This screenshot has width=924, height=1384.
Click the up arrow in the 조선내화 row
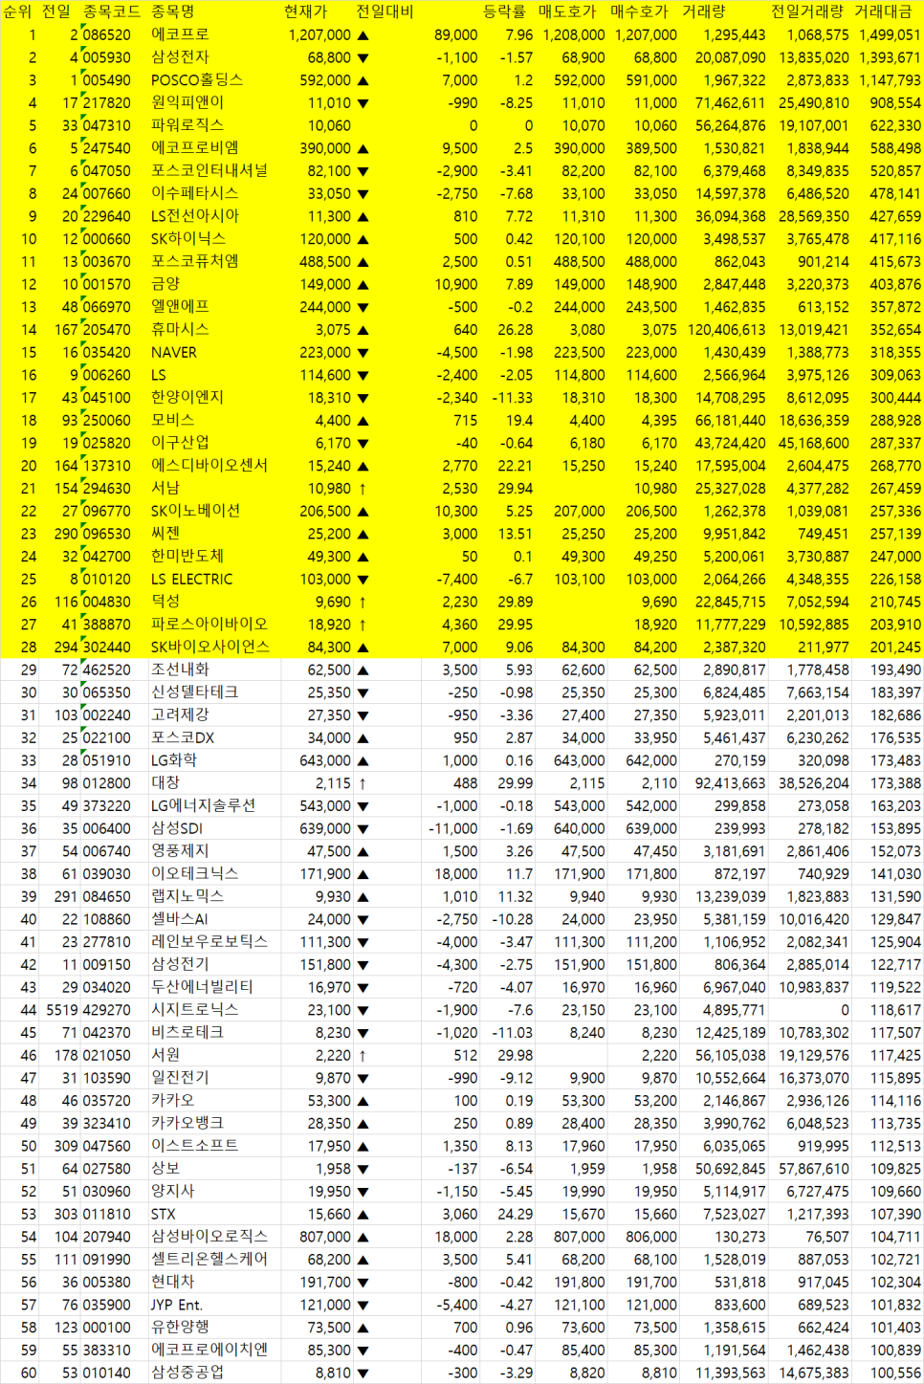pos(363,670)
